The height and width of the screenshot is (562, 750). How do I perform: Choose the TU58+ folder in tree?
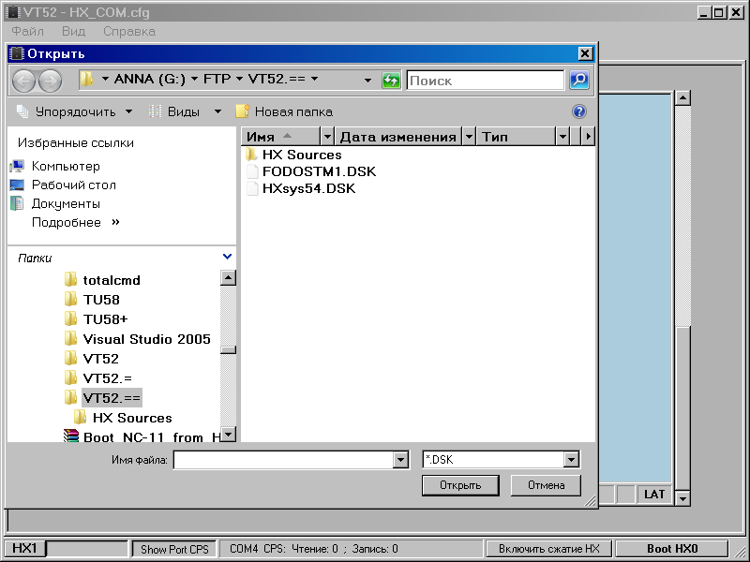click(x=105, y=319)
